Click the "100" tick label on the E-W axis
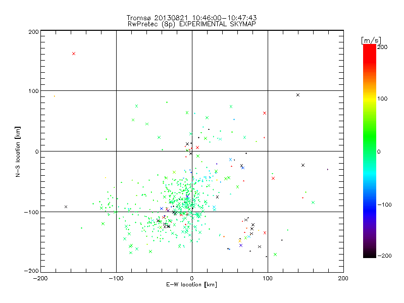This screenshot has height=303, width=404. 268,278
